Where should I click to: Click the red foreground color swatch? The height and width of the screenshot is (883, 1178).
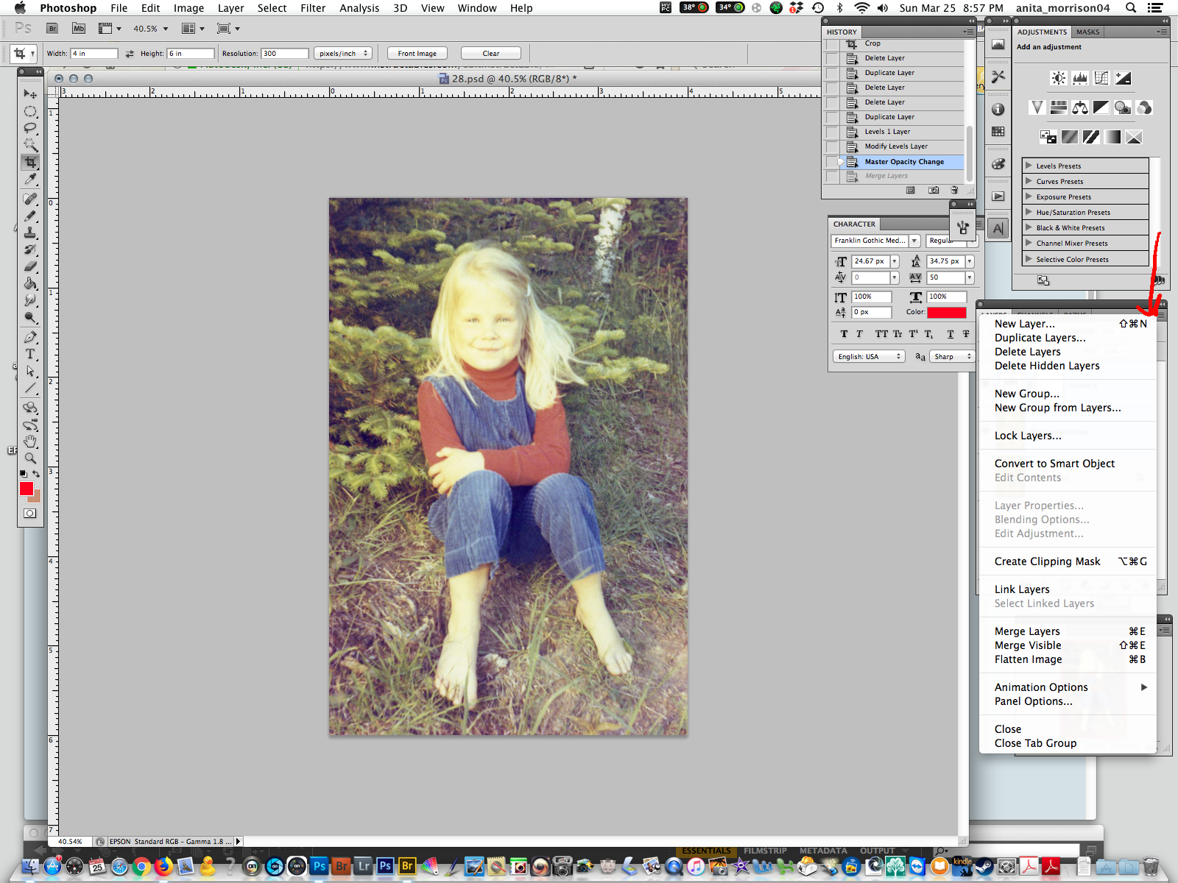pyautogui.click(x=27, y=489)
